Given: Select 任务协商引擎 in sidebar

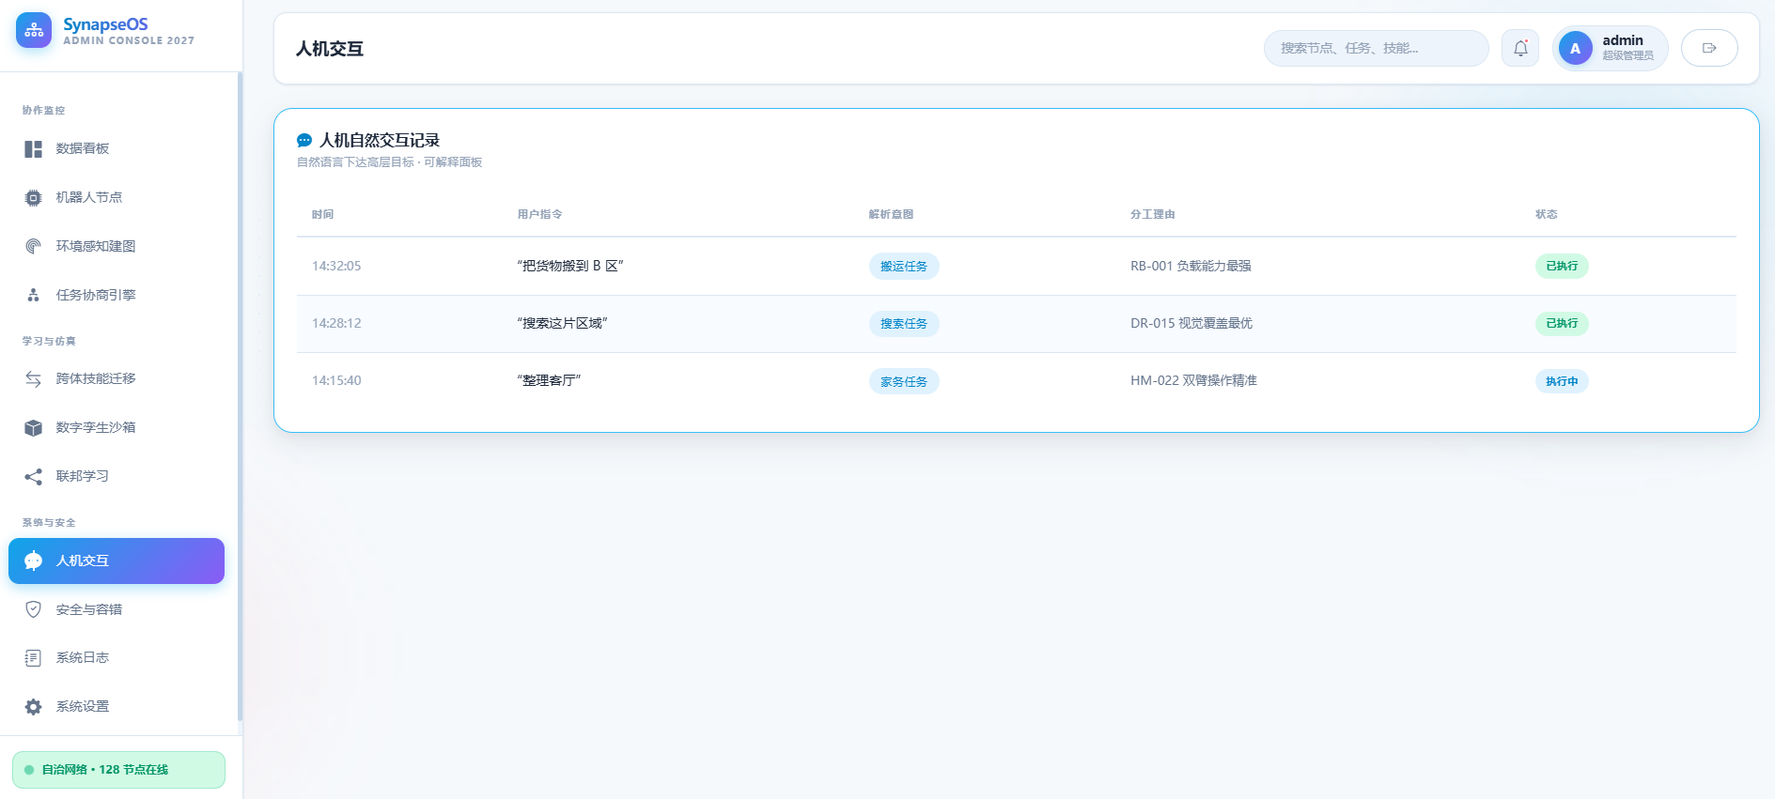Looking at the screenshot, I should point(117,295).
